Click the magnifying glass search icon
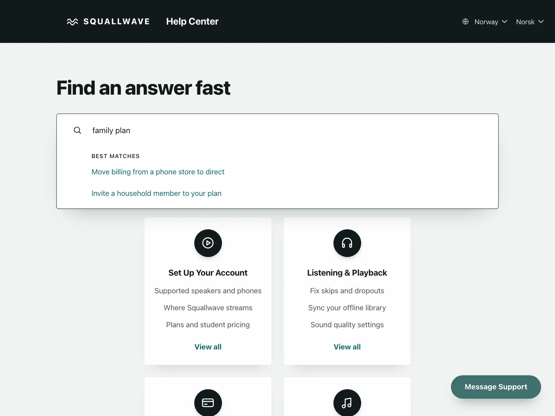This screenshot has width=555, height=416. point(77,130)
